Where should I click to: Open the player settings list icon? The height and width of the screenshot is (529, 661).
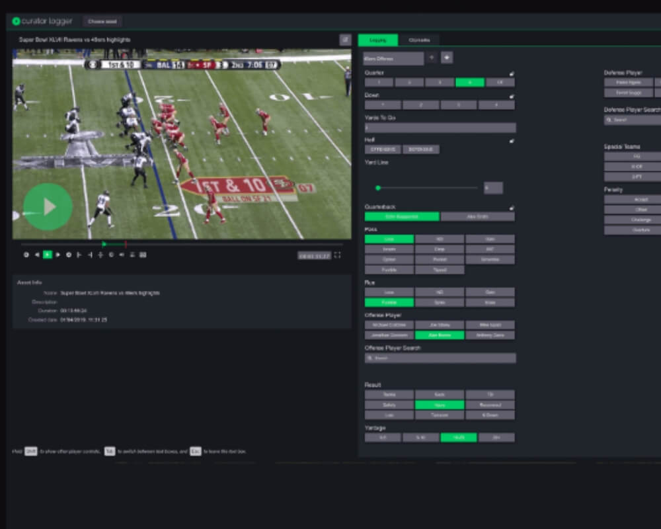tap(132, 255)
